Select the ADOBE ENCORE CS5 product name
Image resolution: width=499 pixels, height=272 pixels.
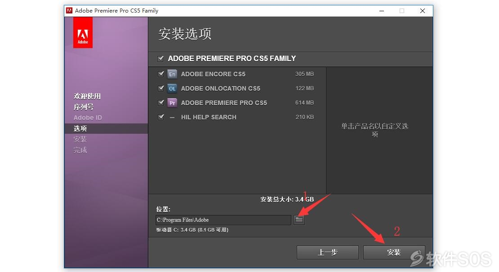click(213, 74)
